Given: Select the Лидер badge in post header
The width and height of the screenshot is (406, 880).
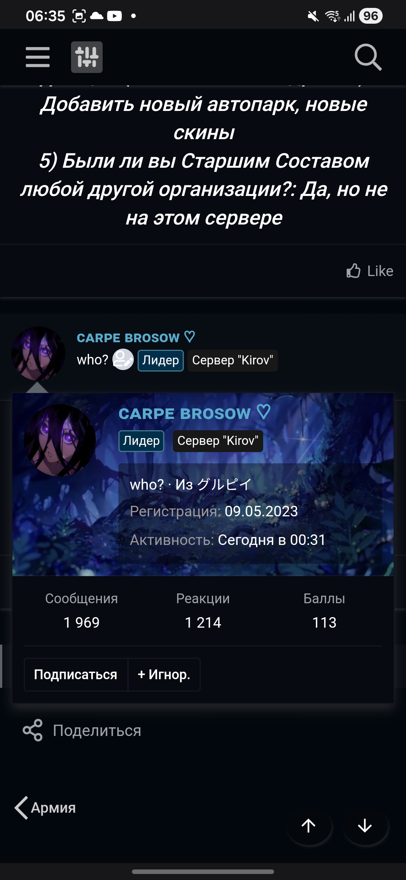Looking at the screenshot, I should [x=161, y=360].
